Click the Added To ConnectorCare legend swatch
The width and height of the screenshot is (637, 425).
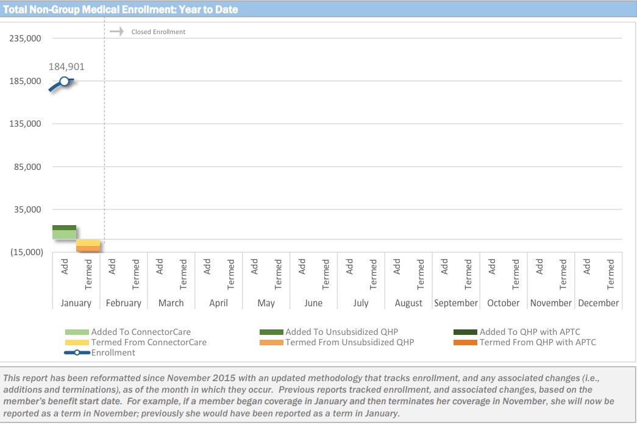coord(77,332)
